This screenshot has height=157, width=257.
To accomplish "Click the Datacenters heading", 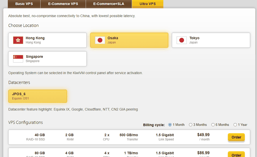I will (x=19, y=83).
